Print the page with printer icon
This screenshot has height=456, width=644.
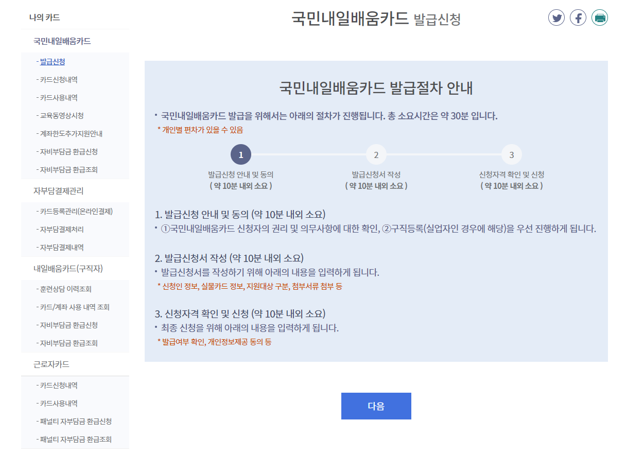coord(600,18)
